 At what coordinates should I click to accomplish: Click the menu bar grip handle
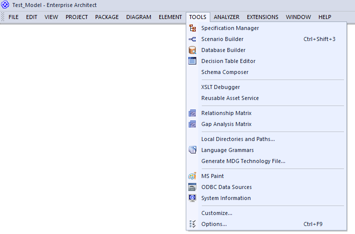[x=3, y=17]
